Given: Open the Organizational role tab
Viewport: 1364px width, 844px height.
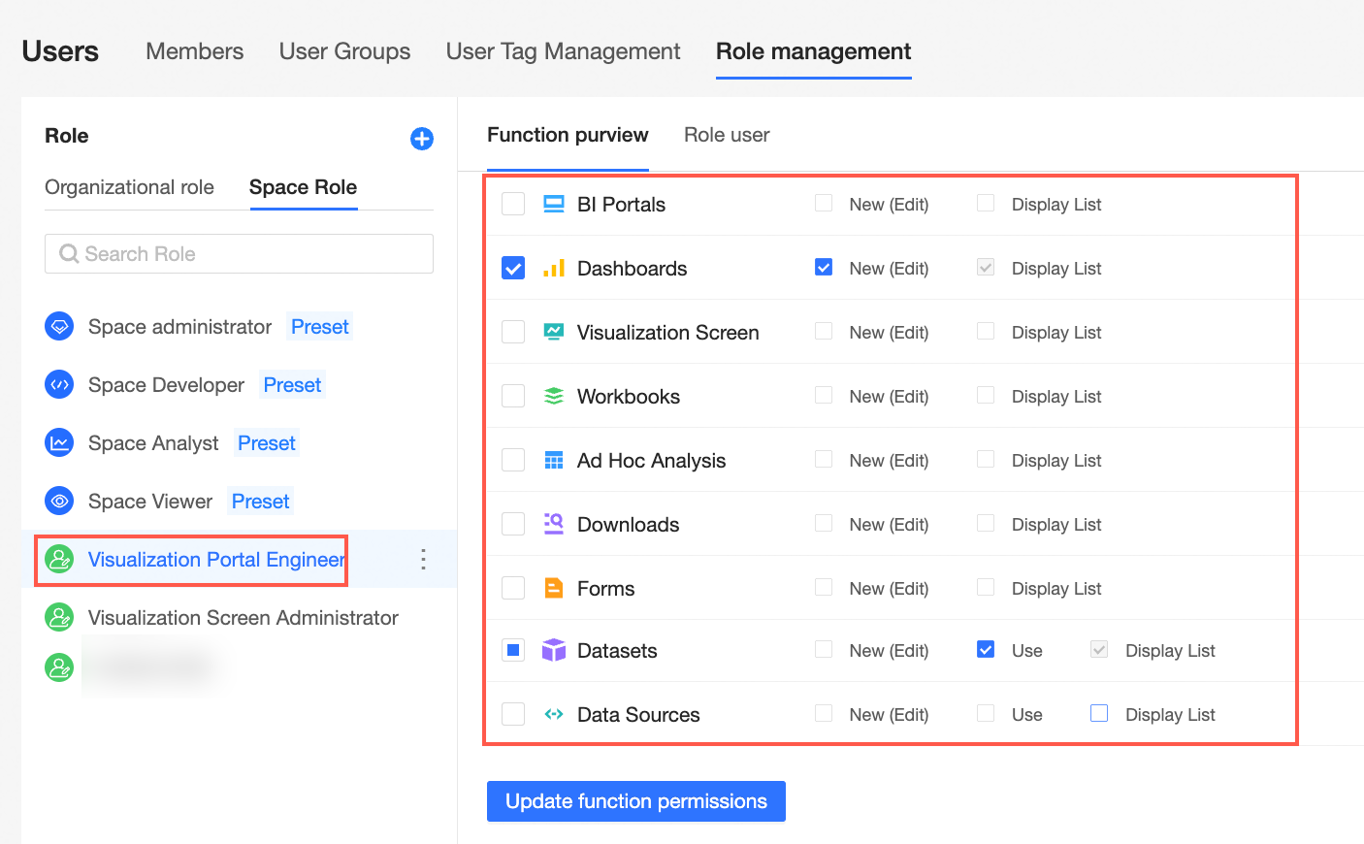Looking at the screenshot, I should click(129, 187).
